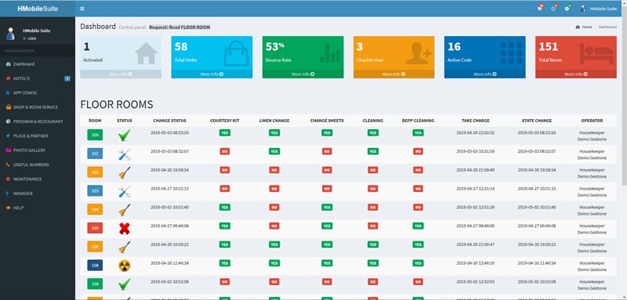Select the red room 105 button
This screenshot has height=300, width=627.
[95, 228]
